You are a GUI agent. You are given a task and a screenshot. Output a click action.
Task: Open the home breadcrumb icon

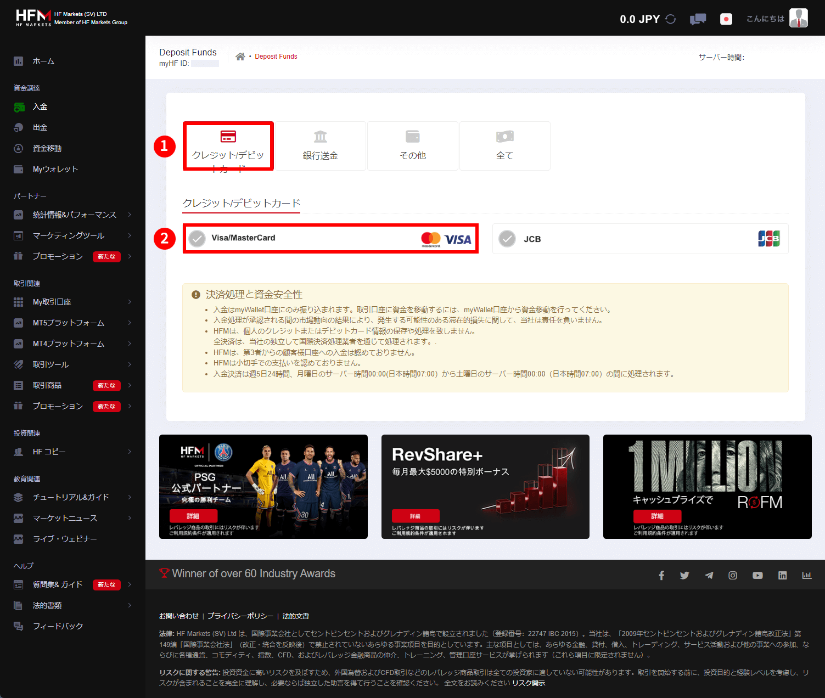(x=240, y=55)
